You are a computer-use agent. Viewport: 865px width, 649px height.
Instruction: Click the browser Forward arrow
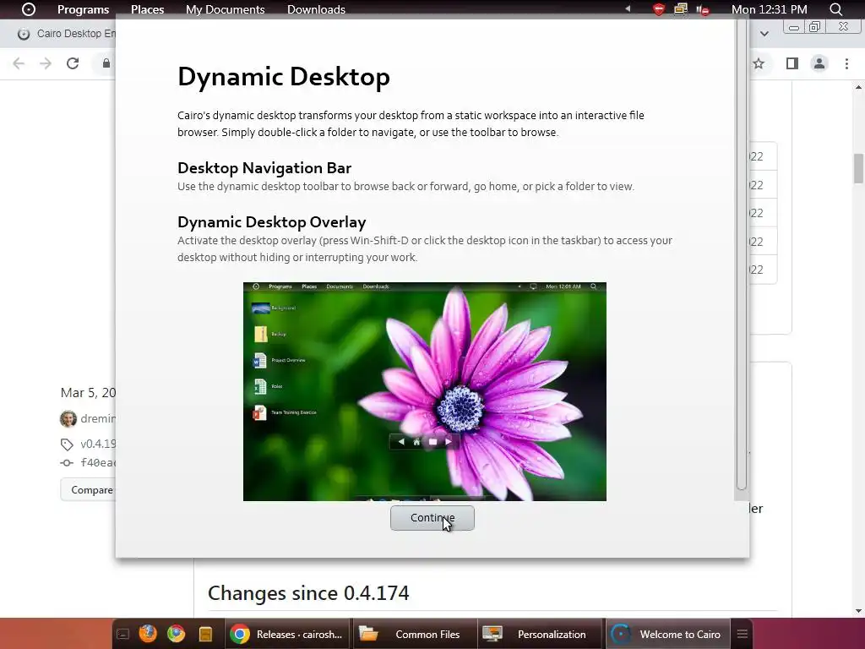coord(46,63)
